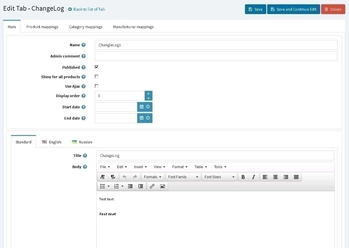Click the red Delete button
The image size is (349, 248).
coord(333,9)
